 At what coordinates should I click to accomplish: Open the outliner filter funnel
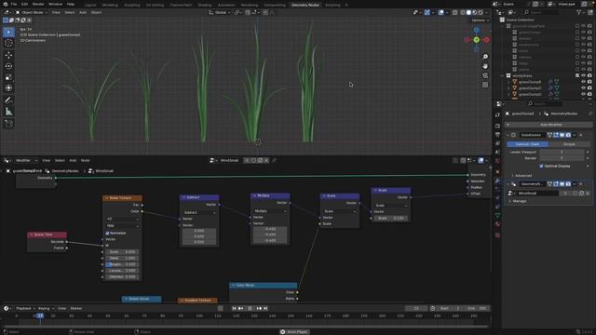[579, 12]
